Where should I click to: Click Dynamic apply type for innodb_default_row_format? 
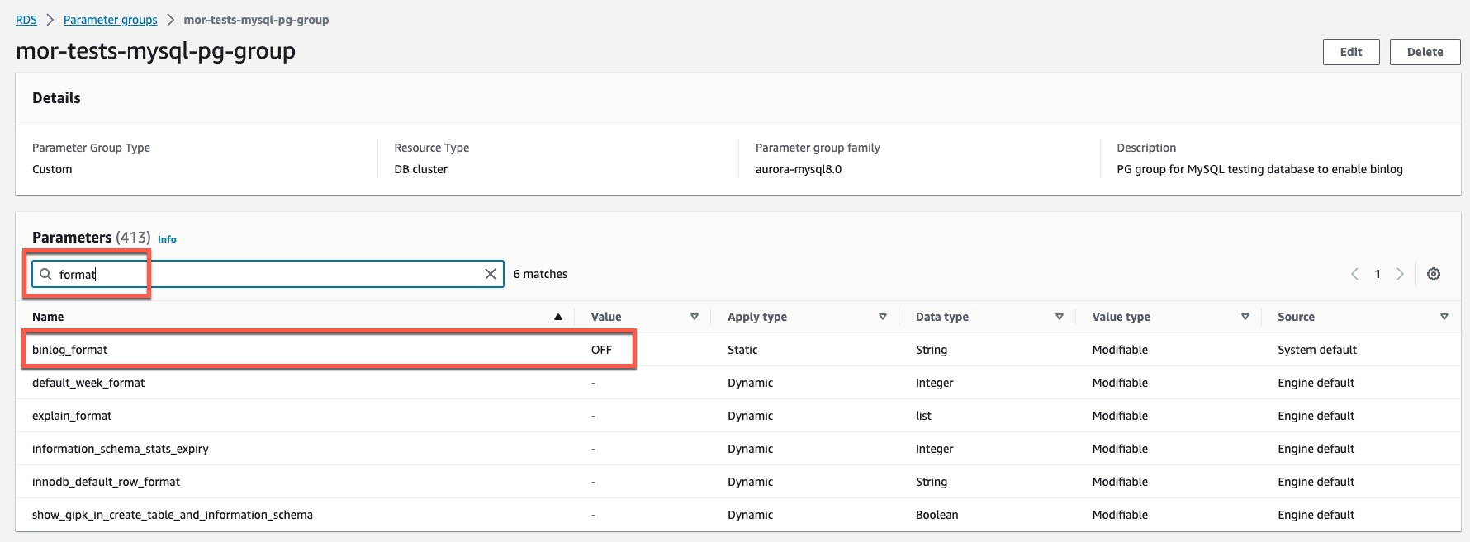coord(750,482)
